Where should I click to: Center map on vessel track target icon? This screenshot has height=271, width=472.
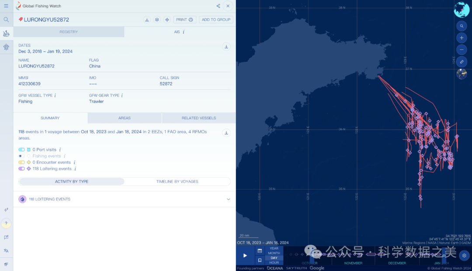[x=167, y=20]
